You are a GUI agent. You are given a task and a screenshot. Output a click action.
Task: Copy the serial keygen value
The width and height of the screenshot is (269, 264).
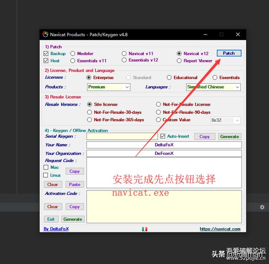click(205, 136)
